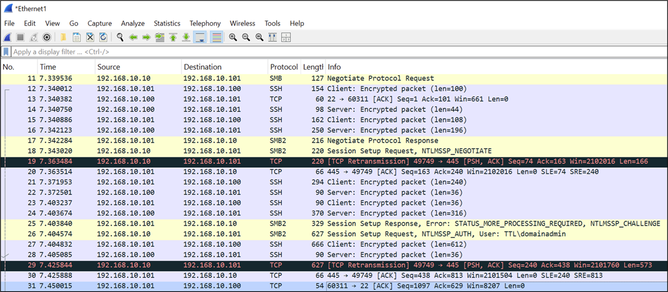Reload the capture file
This screenshot has height=292, width=668.
[103, 37]
